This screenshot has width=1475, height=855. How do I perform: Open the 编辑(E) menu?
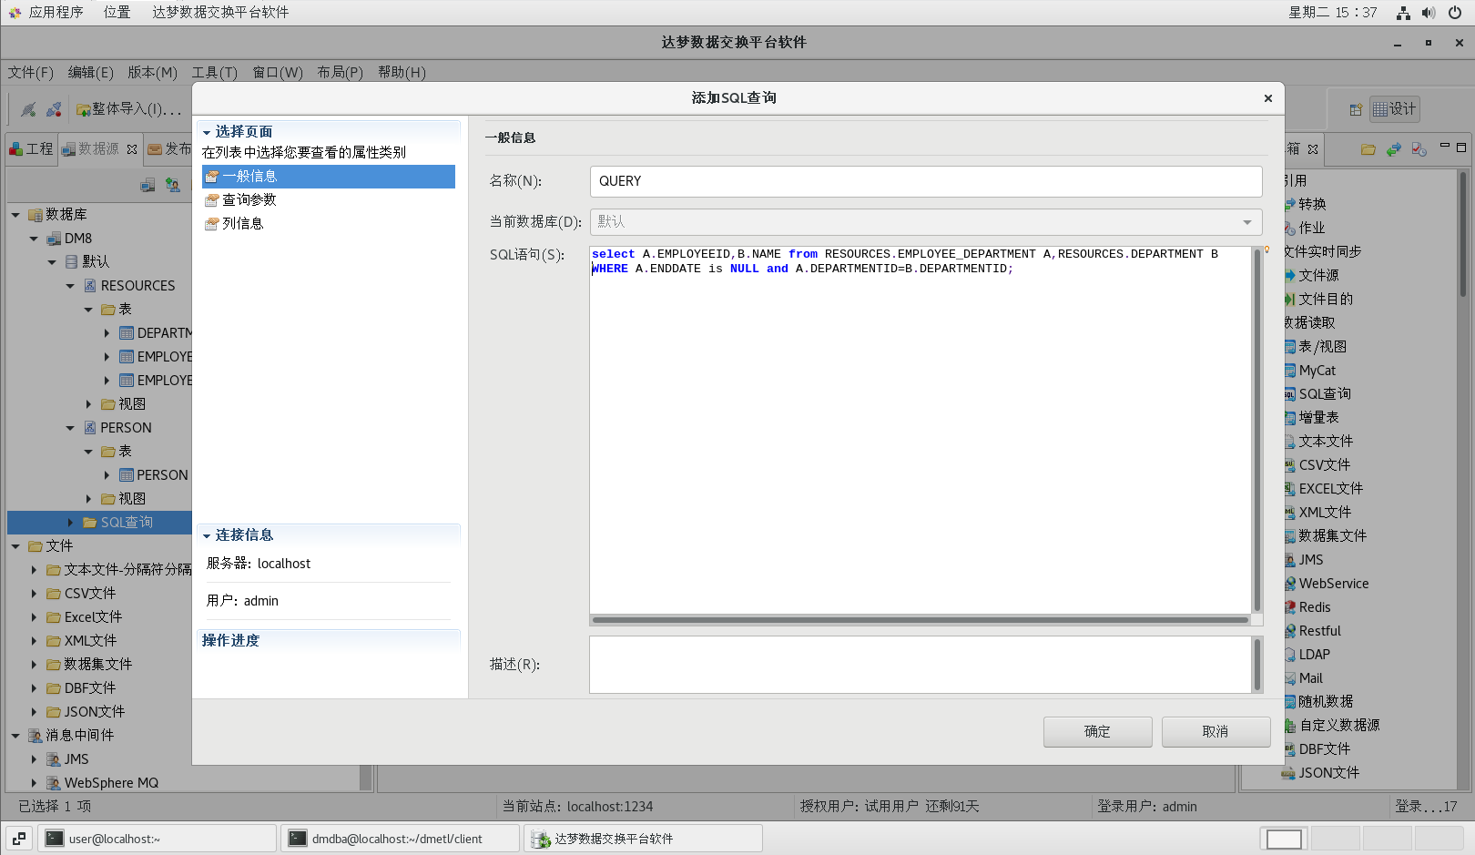(91, 73)
